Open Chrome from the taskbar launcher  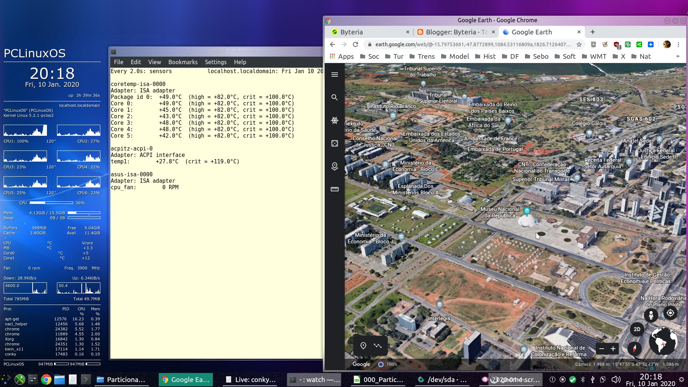click(46, 379)
